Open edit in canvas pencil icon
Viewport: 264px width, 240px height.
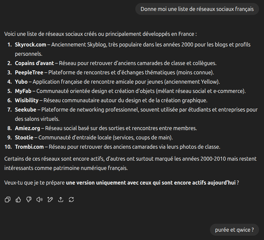[x=50, y=200]
